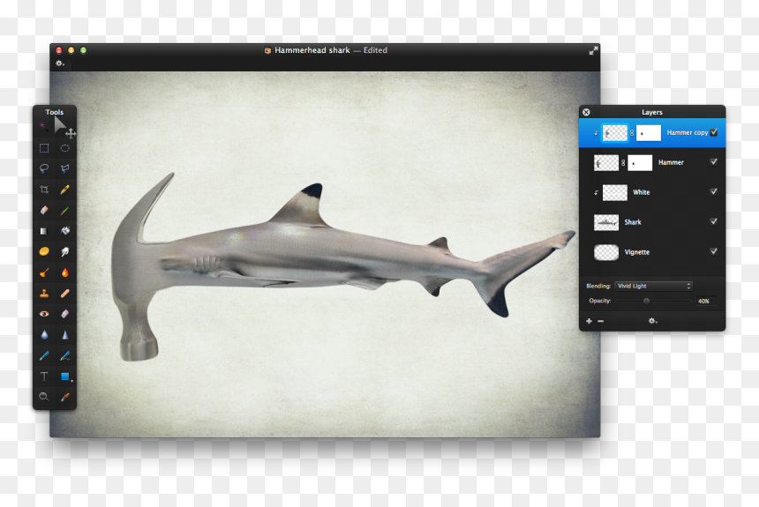Select the Magic Wand tool
Viewport: 759px width, 507px height.
tap(44, 127)
